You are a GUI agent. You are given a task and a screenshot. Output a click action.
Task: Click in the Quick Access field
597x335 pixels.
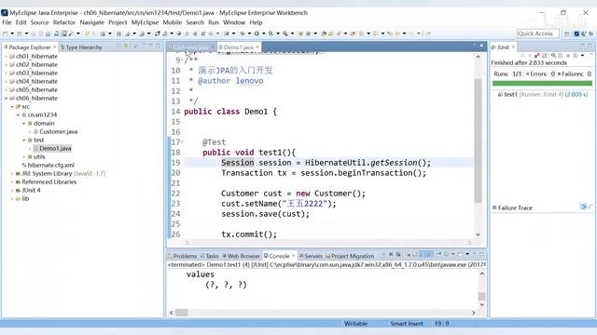click(x=537, y=33)
